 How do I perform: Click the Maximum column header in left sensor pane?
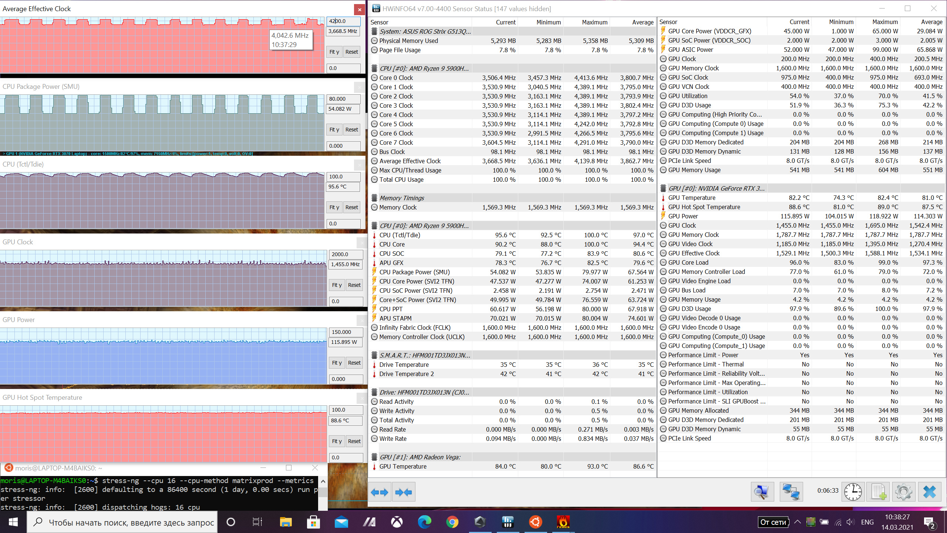586,22
